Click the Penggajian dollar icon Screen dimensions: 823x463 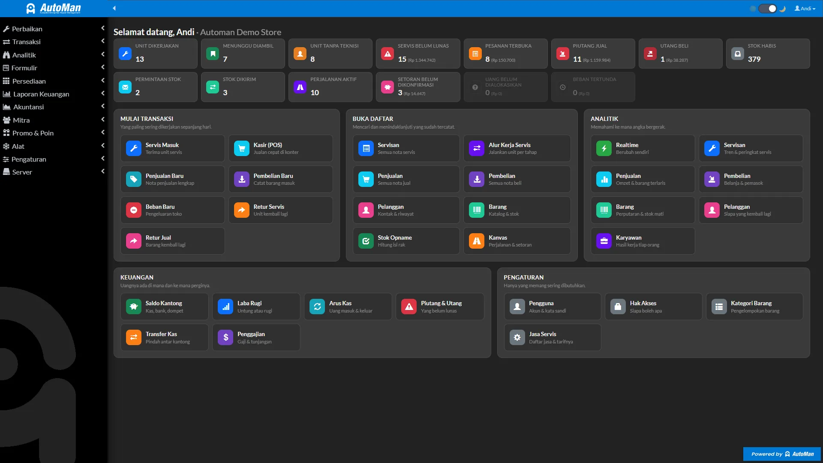pyautogui.click(x=225, y=337)
